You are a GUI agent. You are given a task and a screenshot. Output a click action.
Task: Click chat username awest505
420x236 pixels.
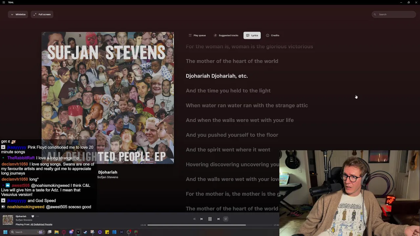click(20, 186)
